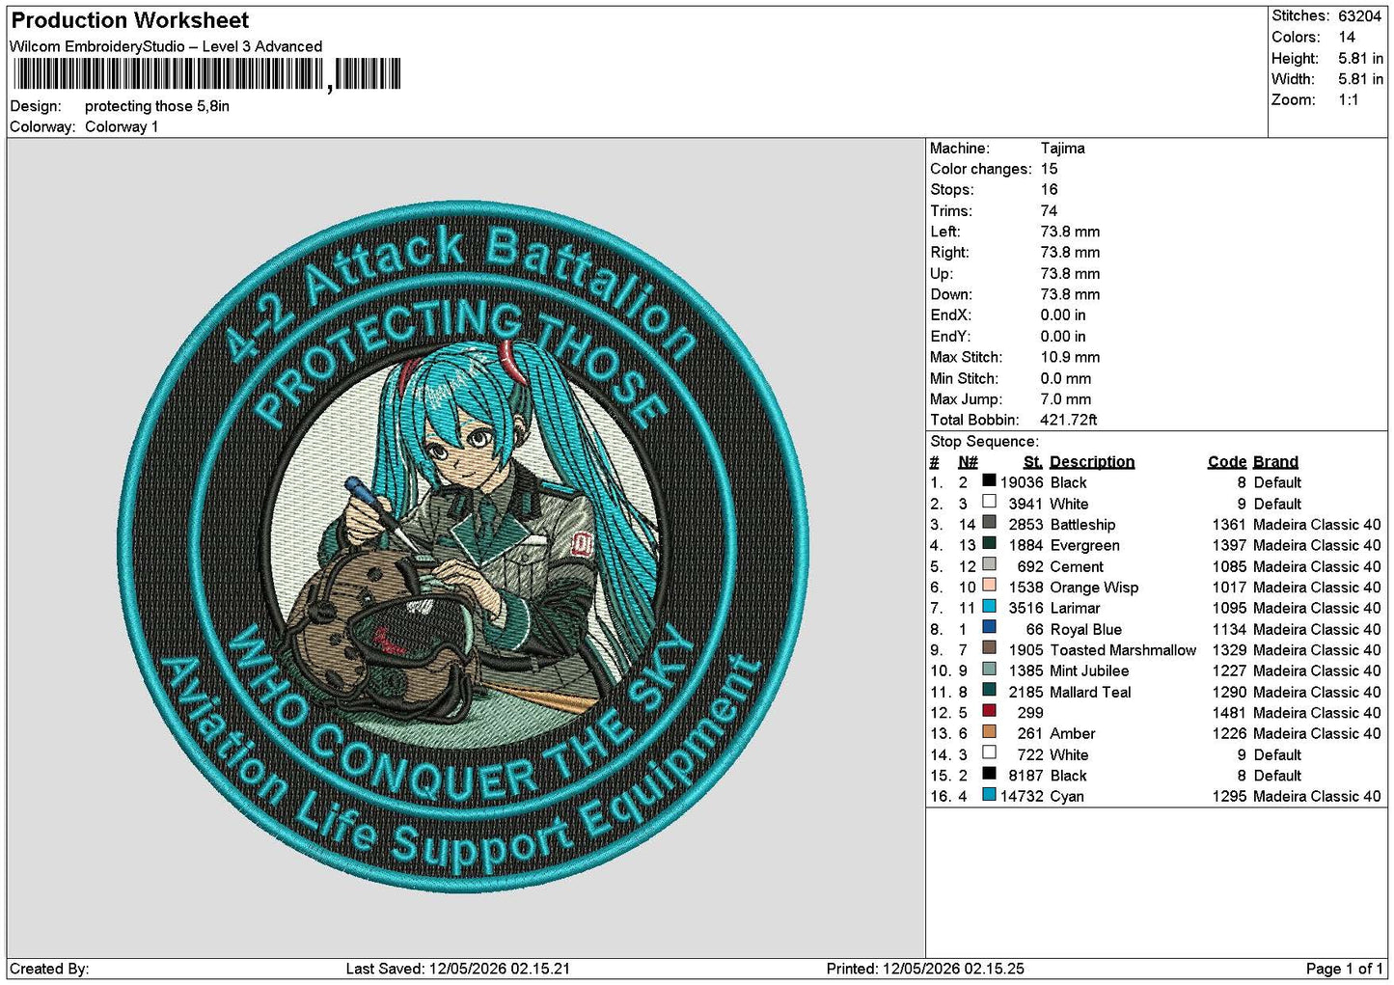Viewport: 1394px width, 985px height.
Task: Click the White swatch in stop row 14
Action: pos(989,752)
